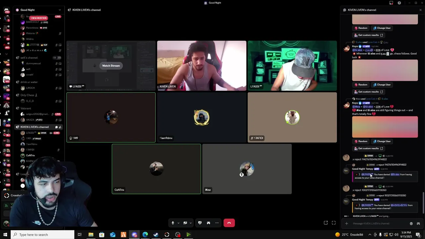Start an activity with the game controller icon
The height and width of the screenshot is (239, 425).
tap(209, 223)
